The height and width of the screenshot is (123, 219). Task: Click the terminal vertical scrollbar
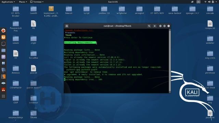pyautogui.click(x=170, y=61)
